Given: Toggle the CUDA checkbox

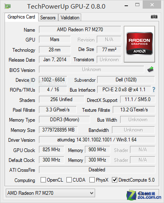Looking at the screenshot, I should coord(69,180).
